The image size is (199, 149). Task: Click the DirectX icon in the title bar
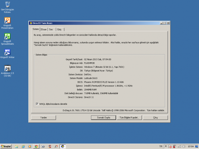31,23
